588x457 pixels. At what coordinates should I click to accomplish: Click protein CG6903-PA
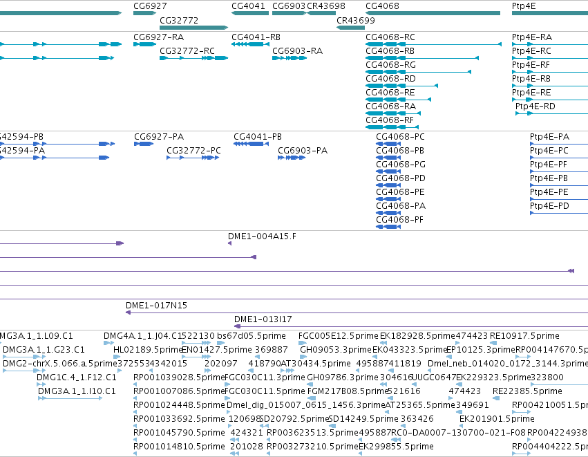pyautogui.click(x=292, y=158)
